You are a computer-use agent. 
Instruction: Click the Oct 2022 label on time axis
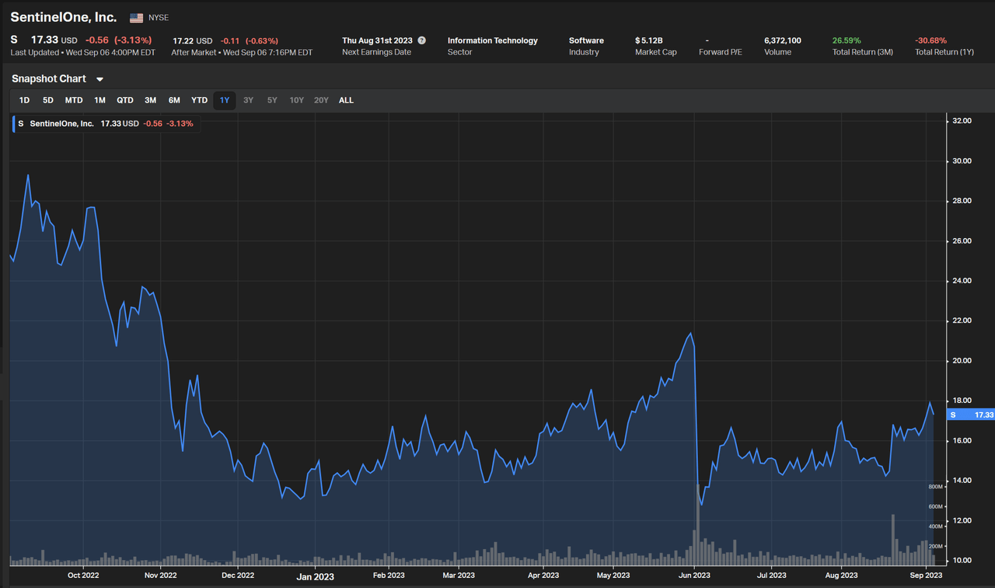83,576
